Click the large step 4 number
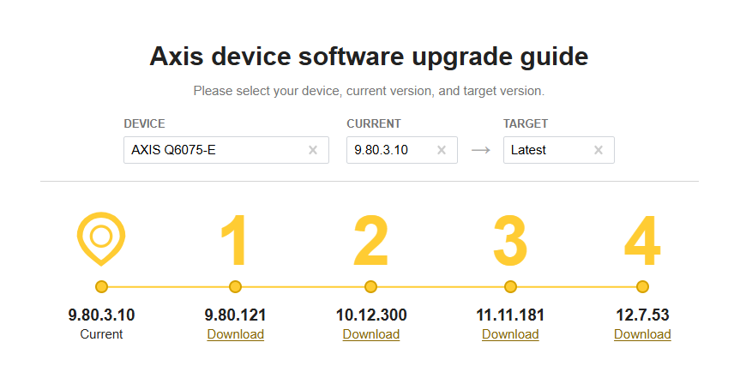Screen dimensions: 746x366 click(x=642, y=240)
